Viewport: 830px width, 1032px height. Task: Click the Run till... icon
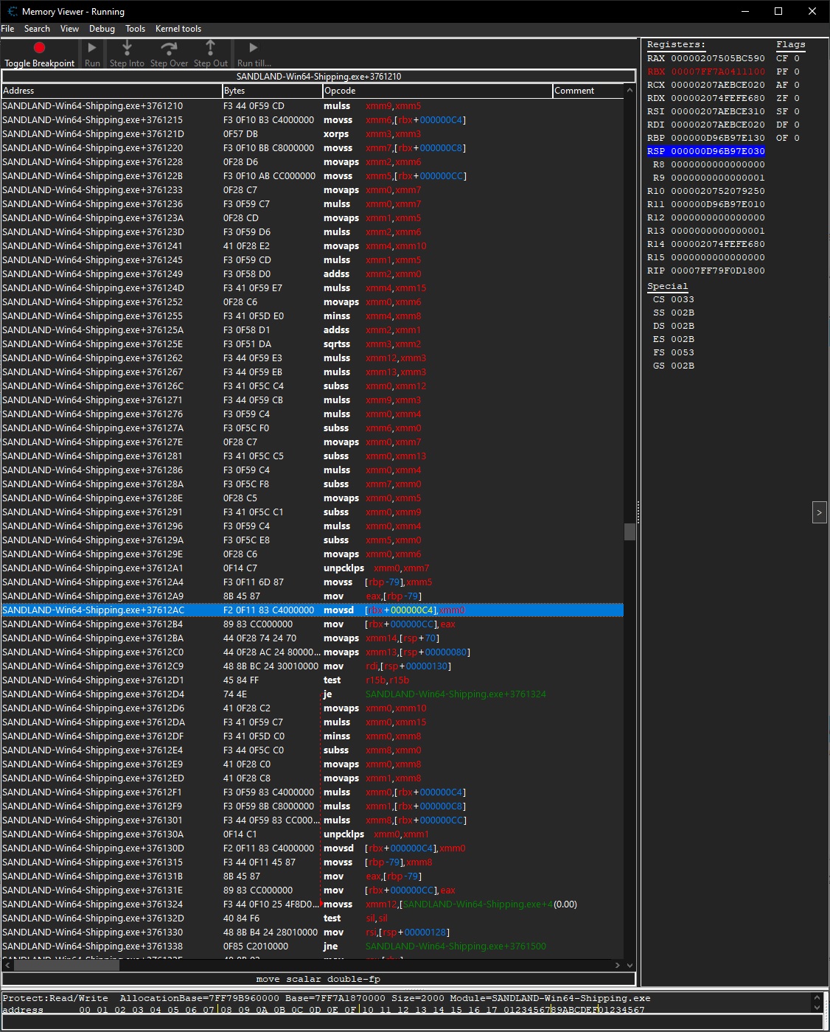coord(254,48)
